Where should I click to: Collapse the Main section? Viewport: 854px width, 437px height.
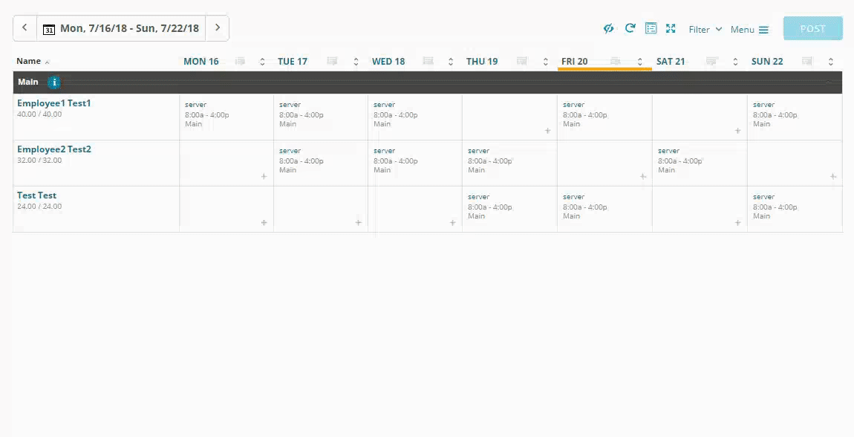click(829, 82)
